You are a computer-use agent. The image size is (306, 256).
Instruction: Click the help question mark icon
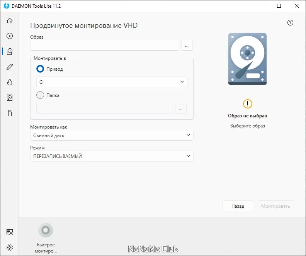coord(290,23)
